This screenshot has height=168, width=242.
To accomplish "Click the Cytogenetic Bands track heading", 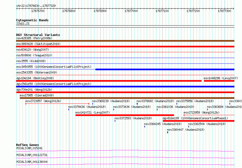I will (x=32, y=20).
